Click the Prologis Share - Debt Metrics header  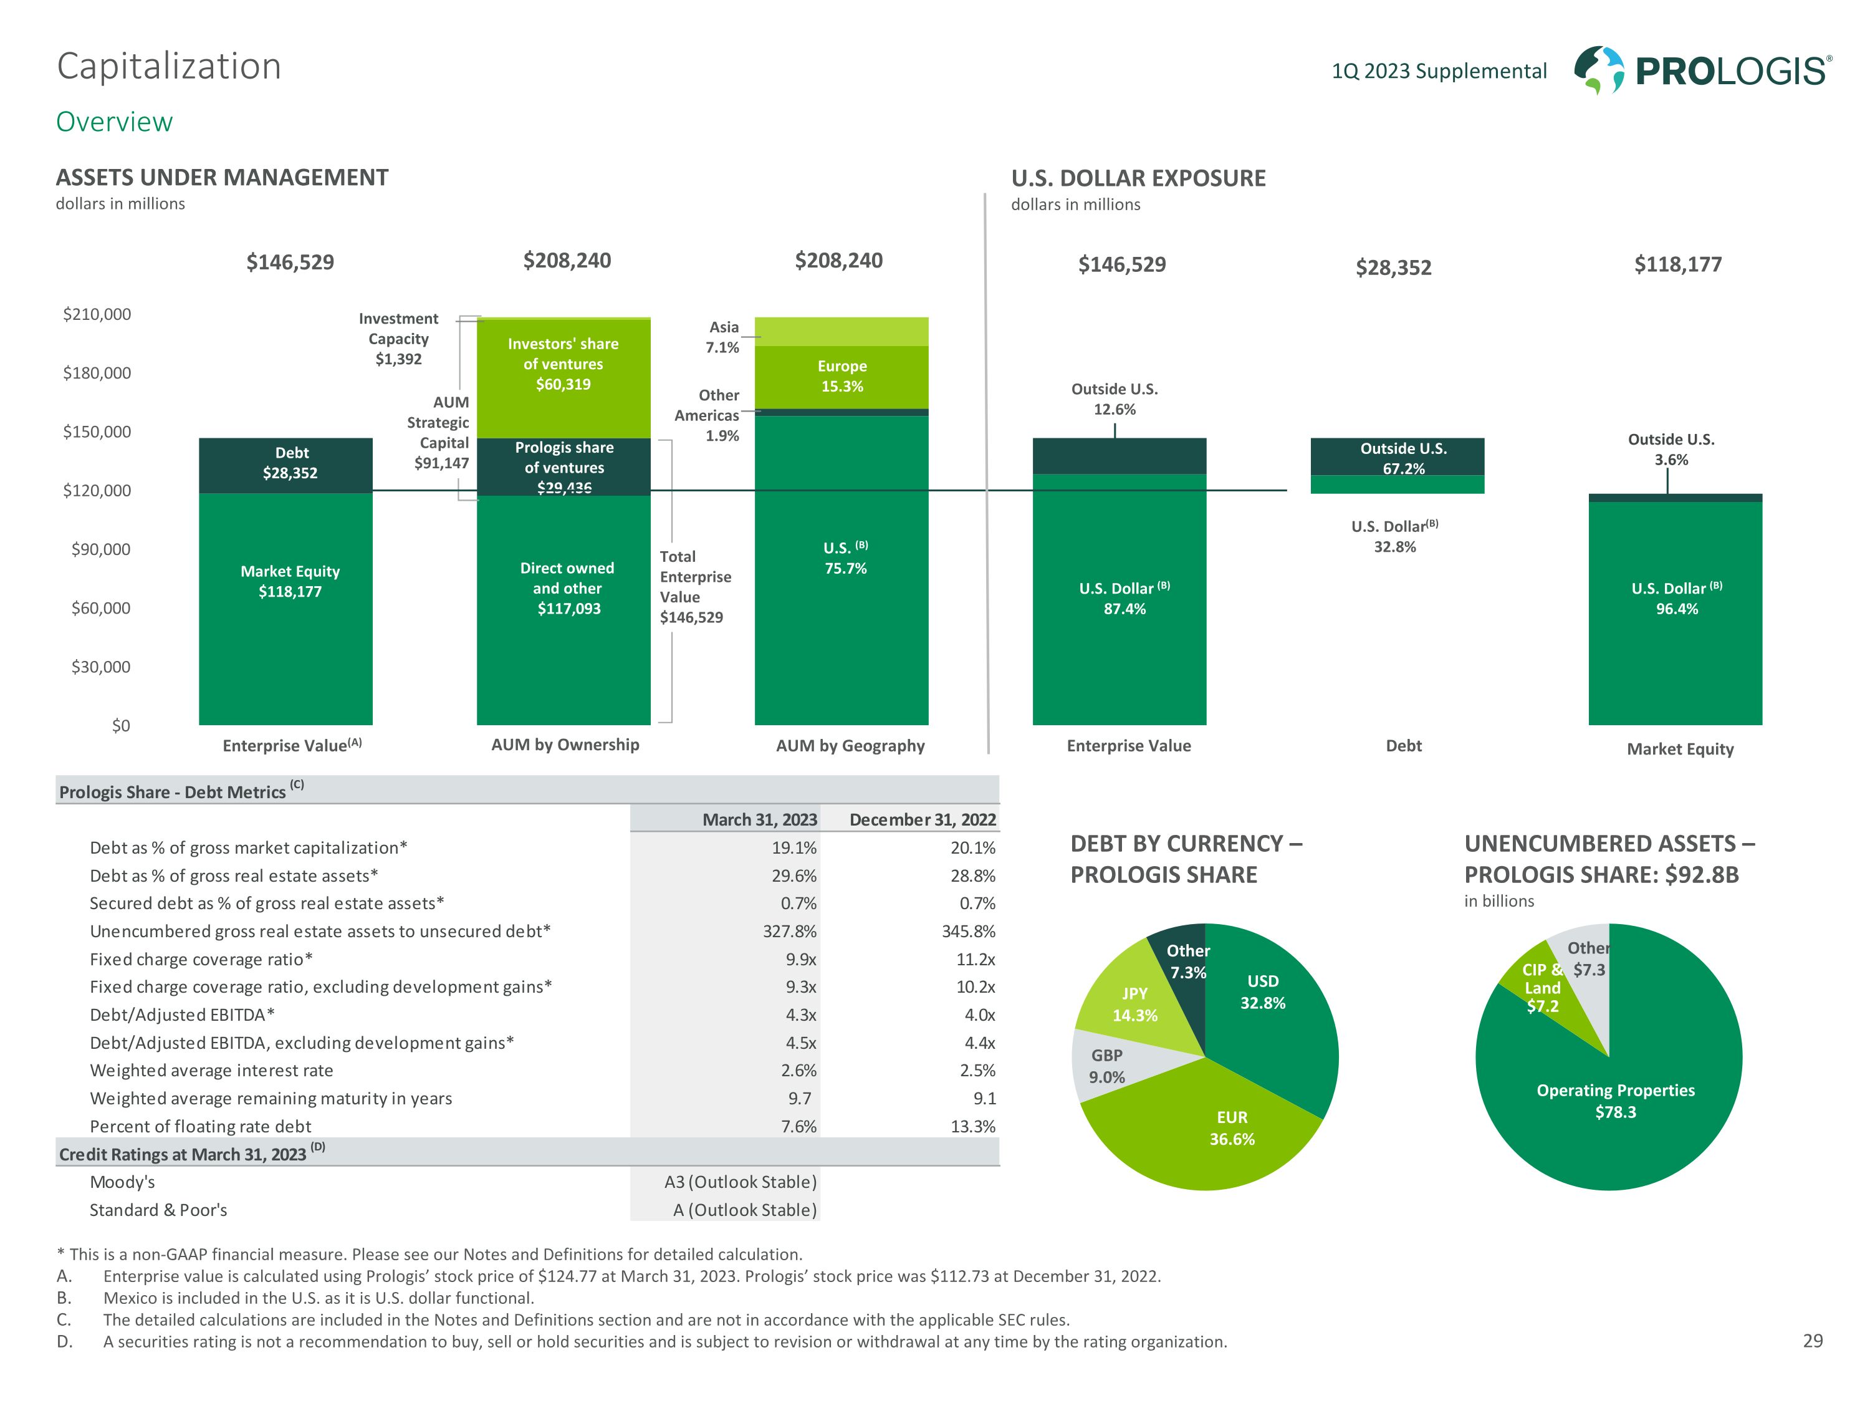(173, 791)
